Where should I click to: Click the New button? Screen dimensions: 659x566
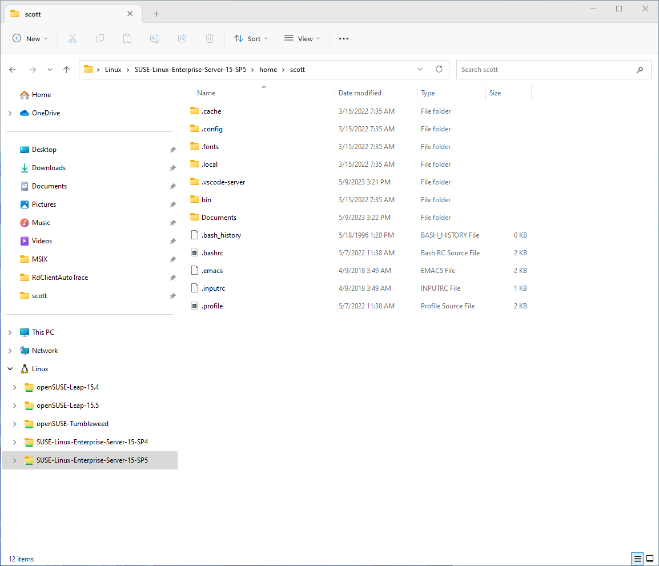click(30, 39)
